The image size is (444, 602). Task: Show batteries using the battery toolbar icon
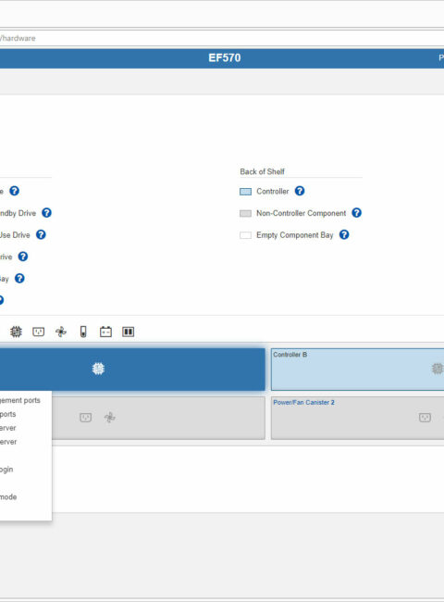pos(105,332)
